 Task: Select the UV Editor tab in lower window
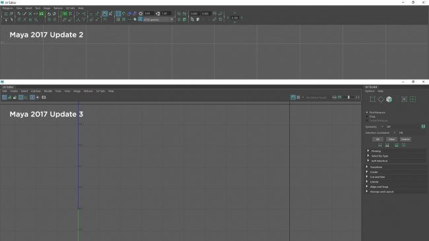point(8,87)
